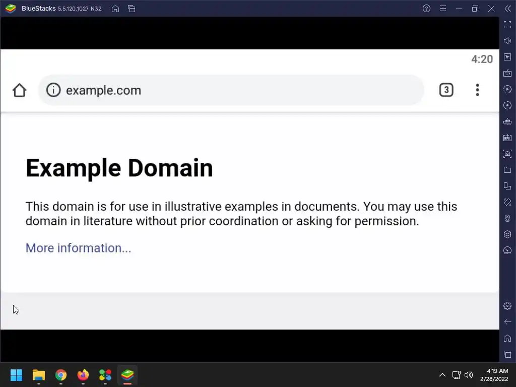Open the multi-instance manager layers icon

pos(507,234)
